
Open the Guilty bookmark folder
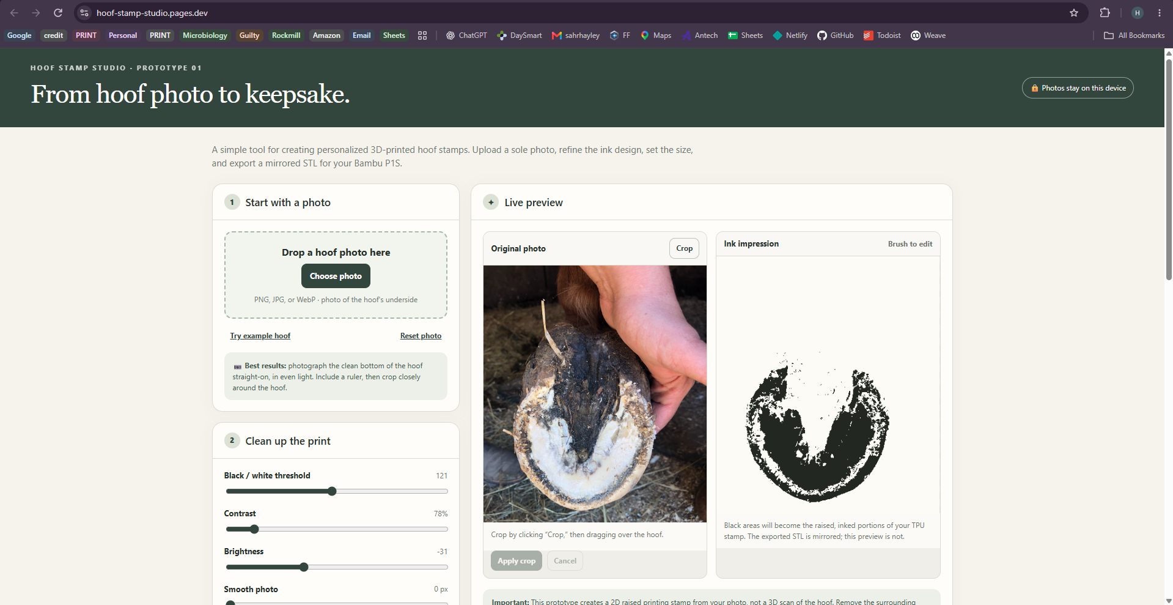click(x=249, y=35)
